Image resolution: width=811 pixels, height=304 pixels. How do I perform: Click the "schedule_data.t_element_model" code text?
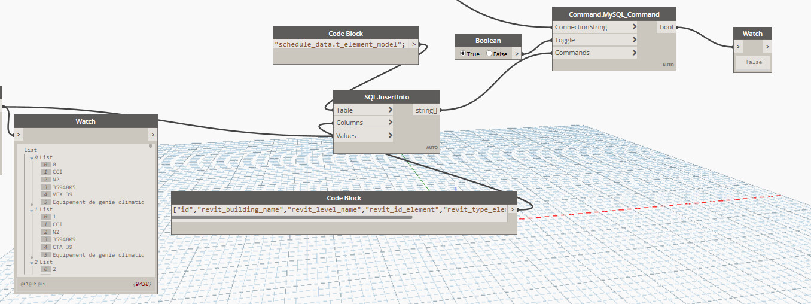pyautogui.click(x=340, y=44)
